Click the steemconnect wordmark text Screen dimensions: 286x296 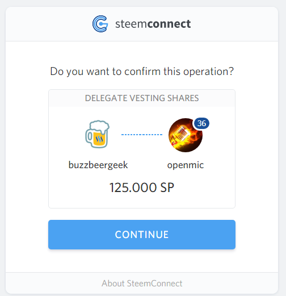pos(153,24)
